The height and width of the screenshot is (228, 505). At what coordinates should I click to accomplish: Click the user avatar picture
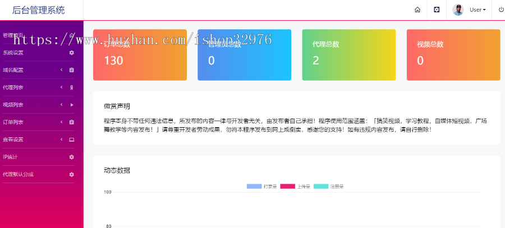click(x=458, y=10)
